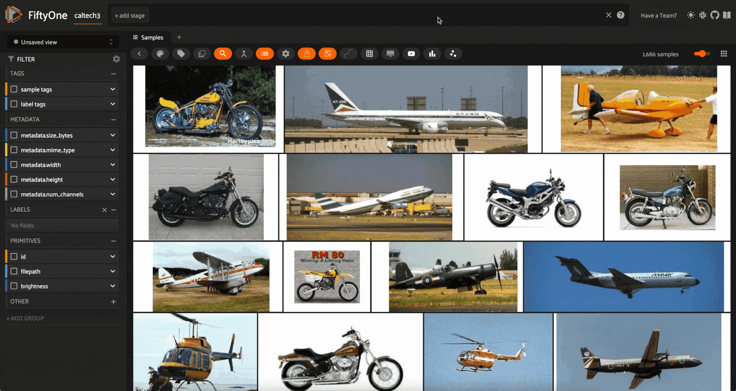Open the tag samples icon
This screenshot has width=736, height=391.
click(181, 54)
